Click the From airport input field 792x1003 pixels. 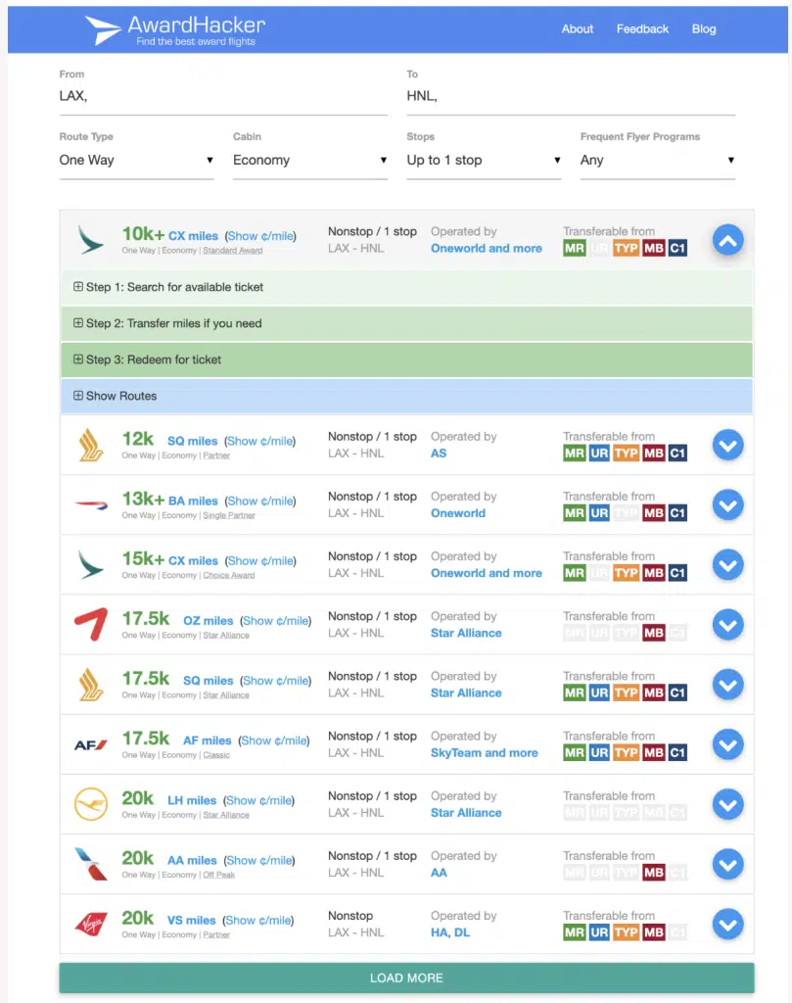pyautogui.click(x=223, y=96)
